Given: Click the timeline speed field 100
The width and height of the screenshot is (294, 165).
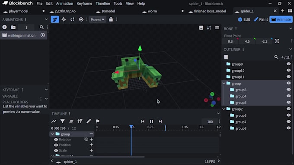Looking at the screenshot, I should (x=210, y=121).
